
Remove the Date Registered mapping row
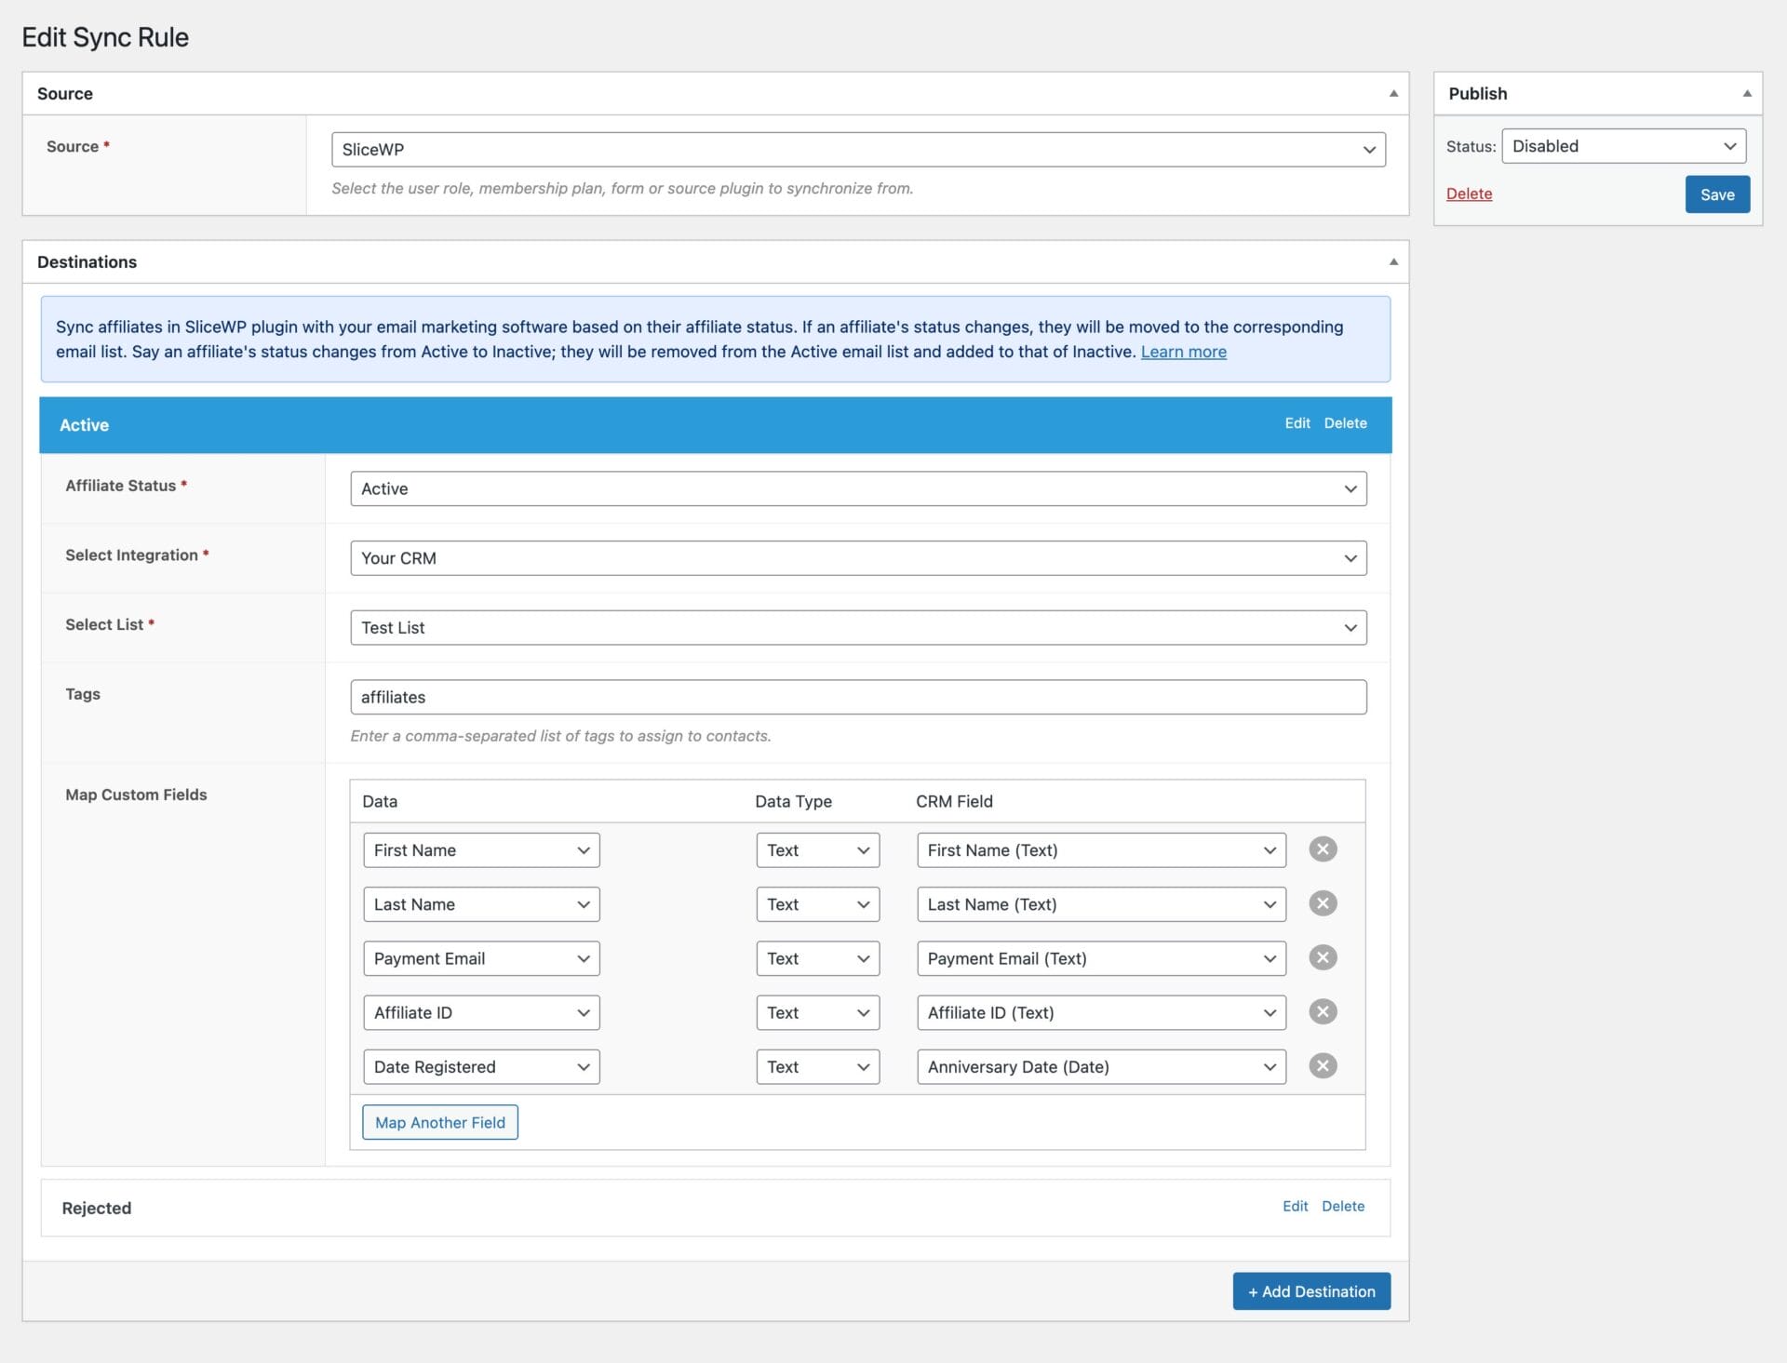click(1322, 1065)
